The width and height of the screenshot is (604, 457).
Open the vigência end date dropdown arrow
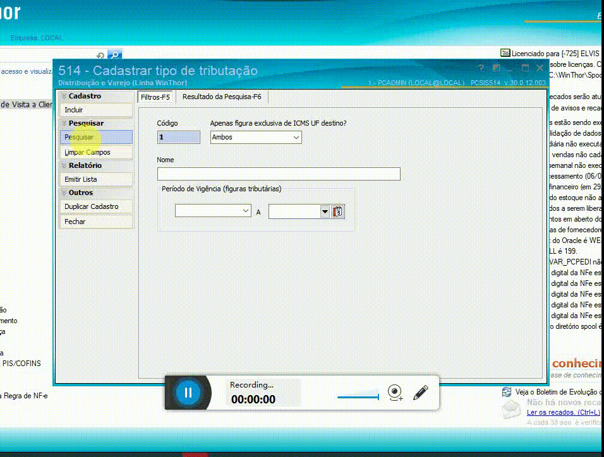click(325, 211)
